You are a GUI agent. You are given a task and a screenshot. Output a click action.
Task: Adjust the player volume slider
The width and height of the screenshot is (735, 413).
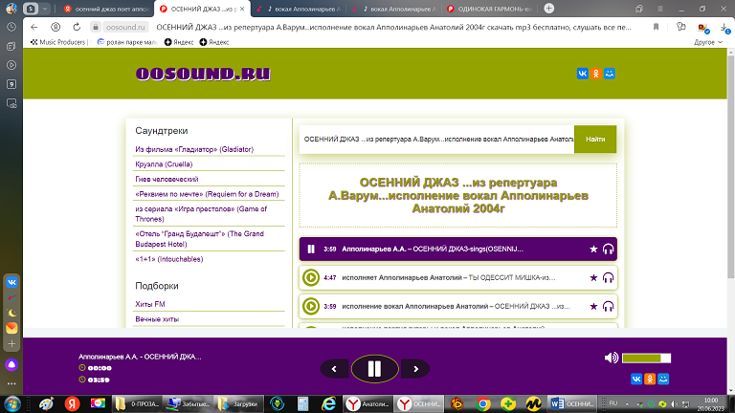646,359
